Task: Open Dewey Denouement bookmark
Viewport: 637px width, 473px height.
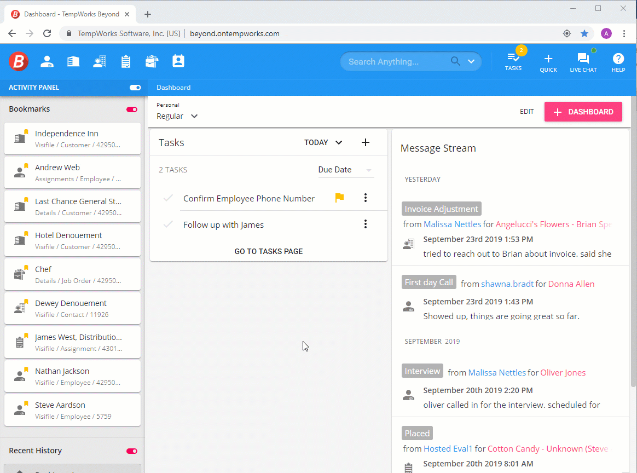Action: pos(72,308)
